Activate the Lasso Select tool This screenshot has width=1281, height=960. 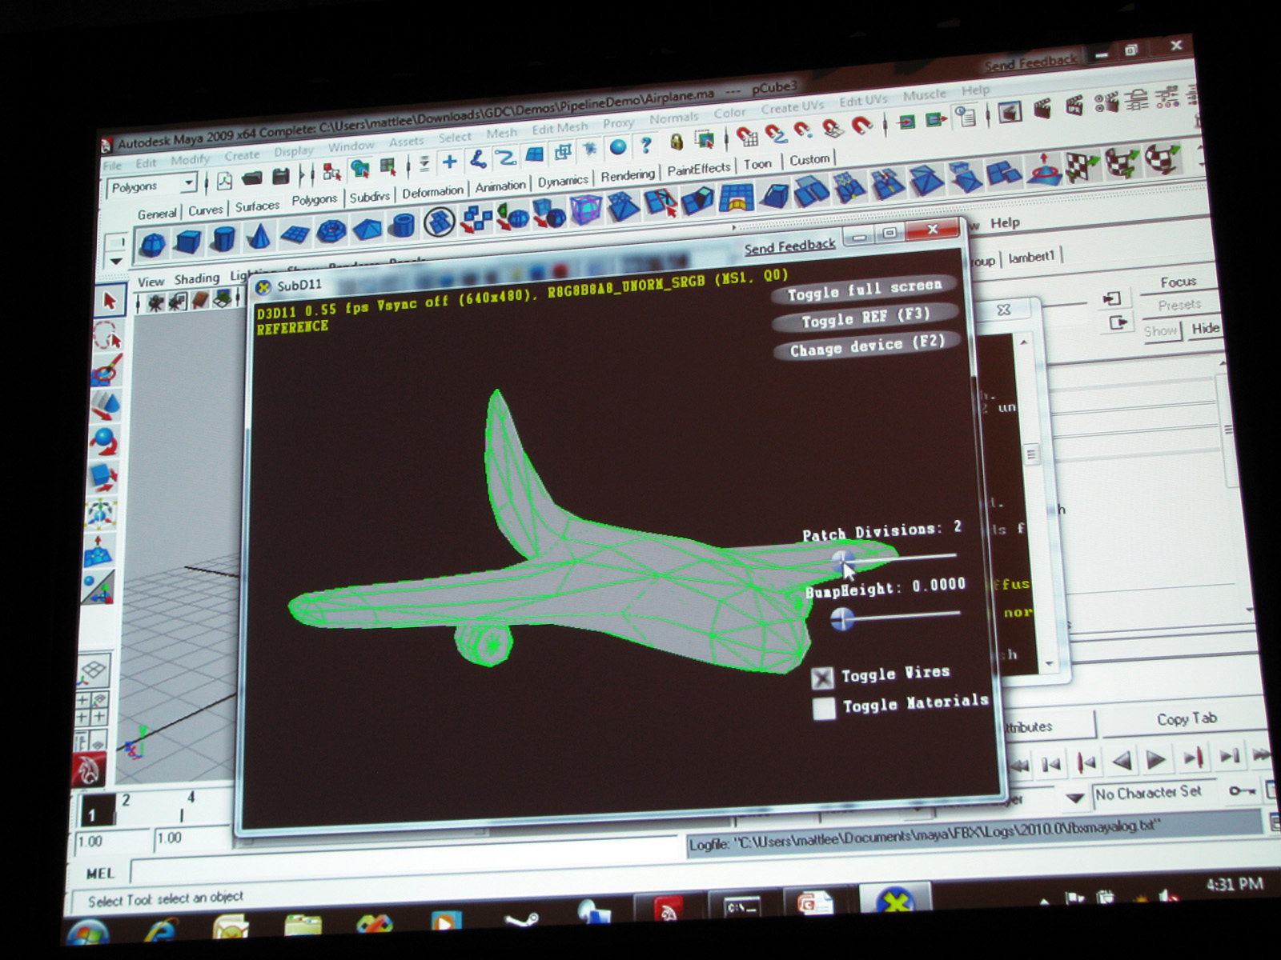tap(108, 336)
